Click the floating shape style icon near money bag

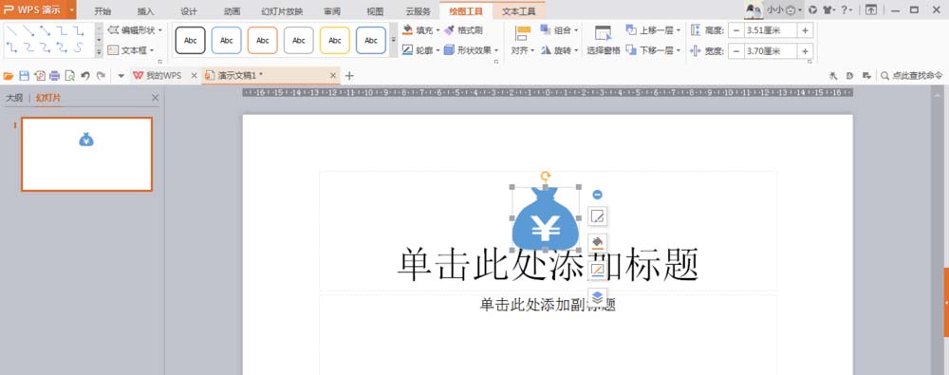[597, 216]
